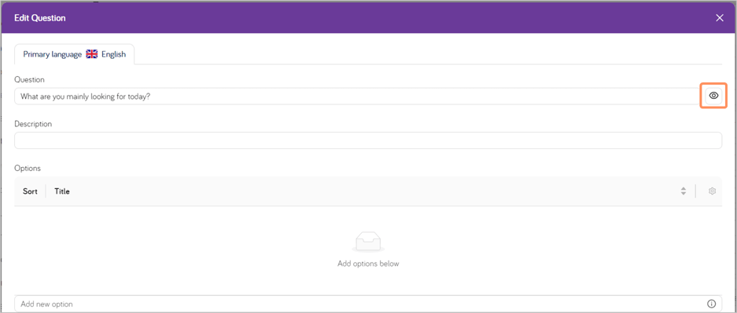
Task: Click the Description field label
Action: click(33, 124)
